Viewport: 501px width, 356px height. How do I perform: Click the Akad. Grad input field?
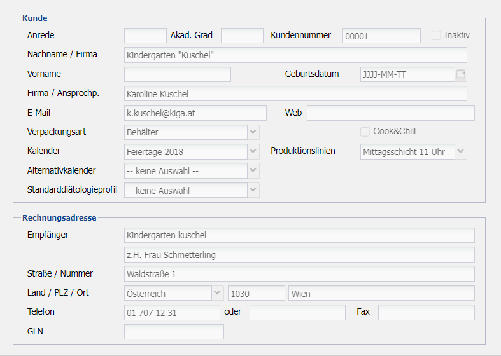click(242, 36)
